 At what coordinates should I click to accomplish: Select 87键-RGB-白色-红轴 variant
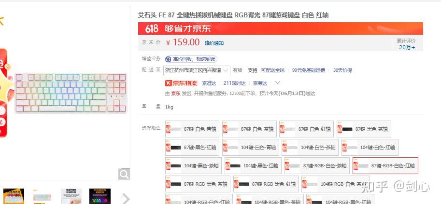[x=385, y=165]
